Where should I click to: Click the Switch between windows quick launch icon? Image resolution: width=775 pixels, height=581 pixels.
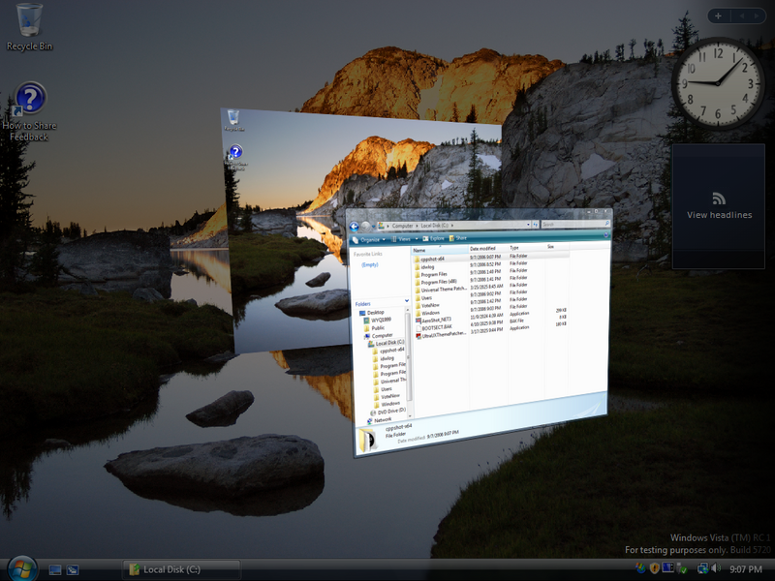pos(73,569)
